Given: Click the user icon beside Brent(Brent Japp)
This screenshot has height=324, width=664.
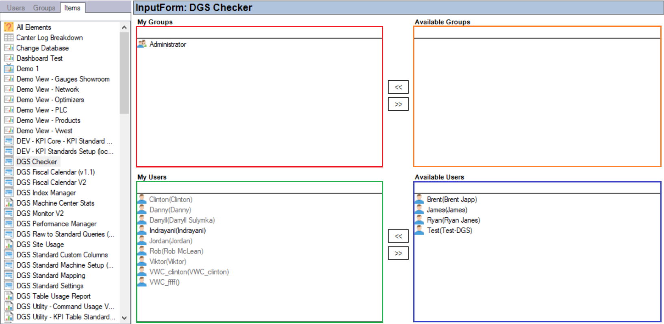Looking at the screenshot, I should point(419,200).
